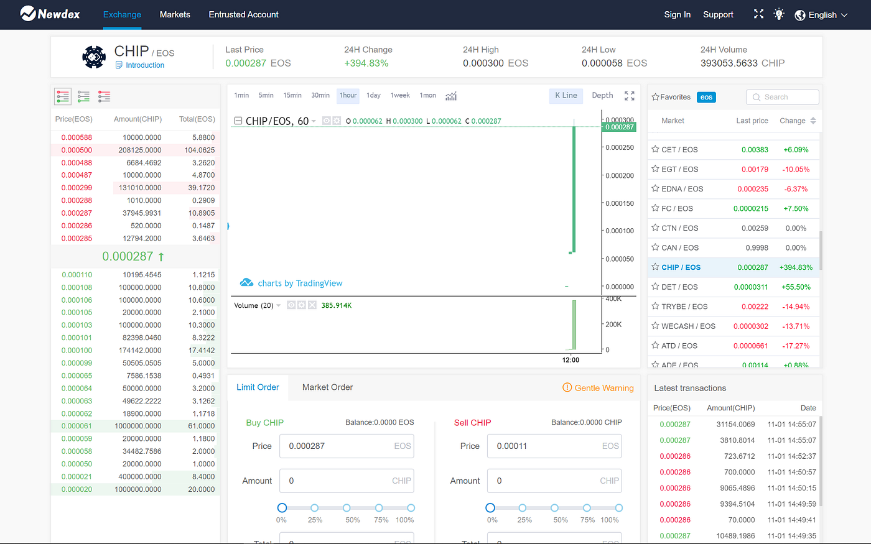Star the DET / EOS market
Screen dimensions: 871x544
[655, 287]
